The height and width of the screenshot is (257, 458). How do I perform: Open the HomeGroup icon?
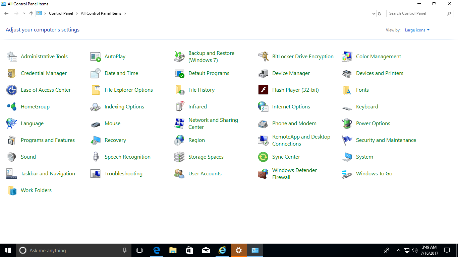(12, 107)
